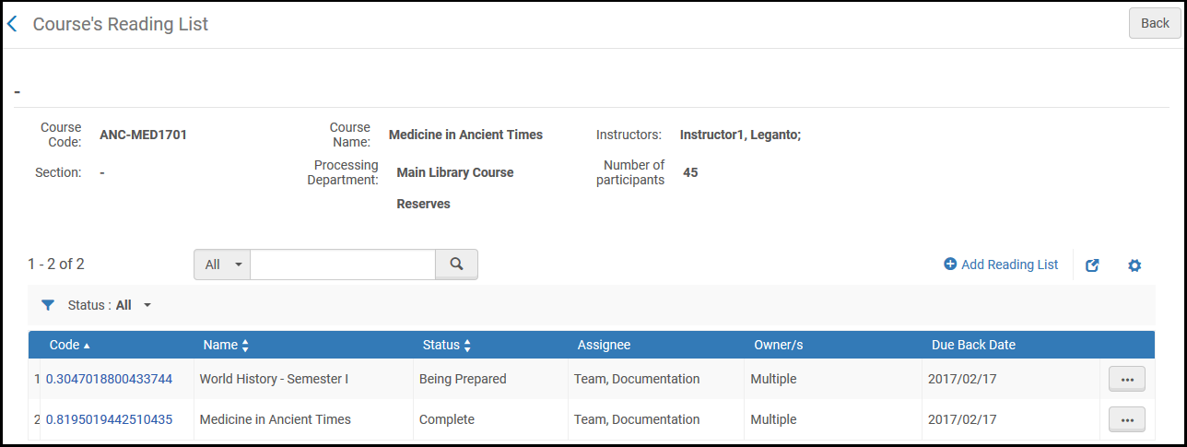This screenshot has width=1187, height=447.
Task: Click the Due Back Date column header
Action: 973,345
